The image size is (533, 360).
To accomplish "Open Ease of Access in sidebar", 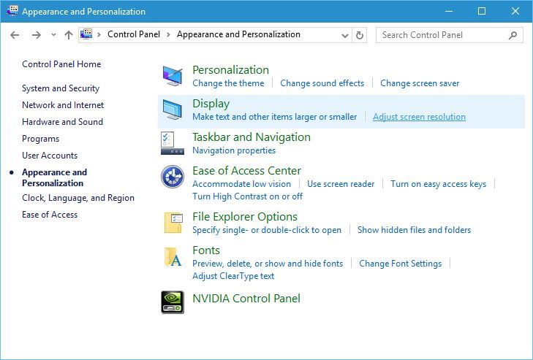I will click(50, 215).
